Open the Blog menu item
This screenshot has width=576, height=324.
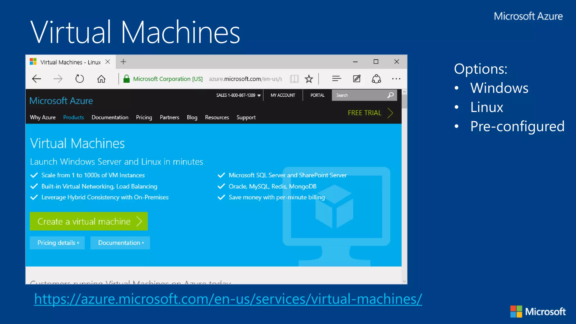192,117
